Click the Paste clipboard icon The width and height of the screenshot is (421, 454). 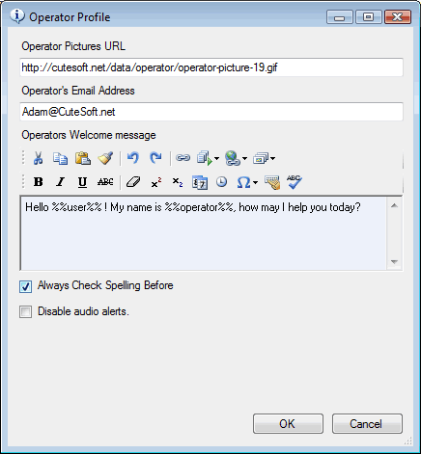[x=83, y=158]
